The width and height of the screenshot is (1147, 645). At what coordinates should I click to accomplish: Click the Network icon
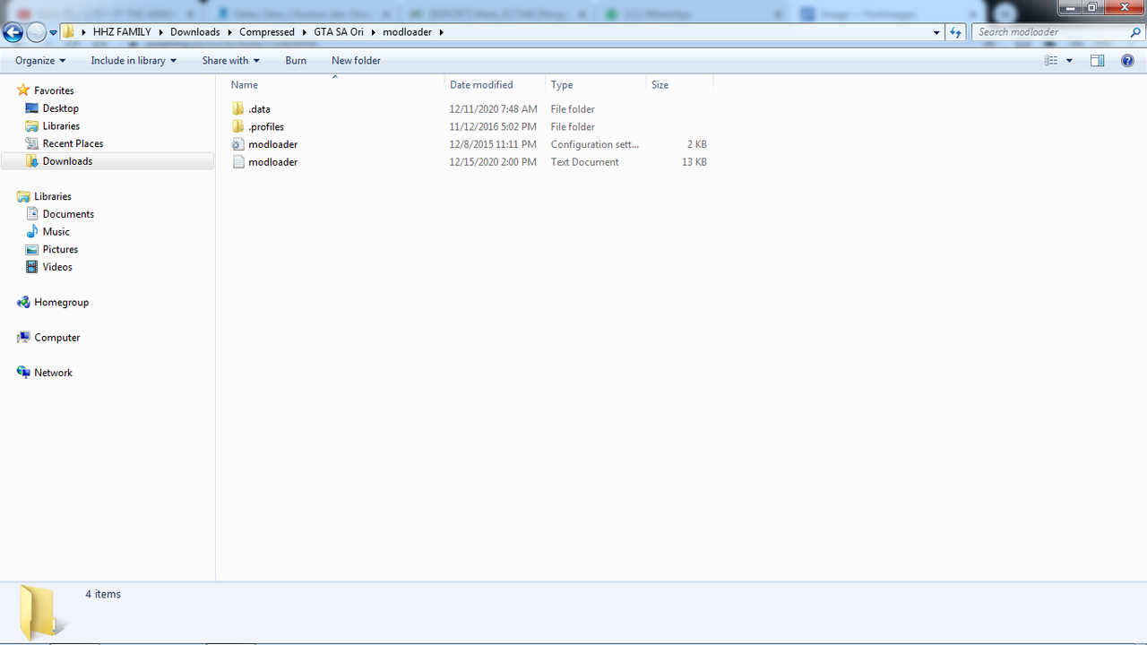click(23, 373)
